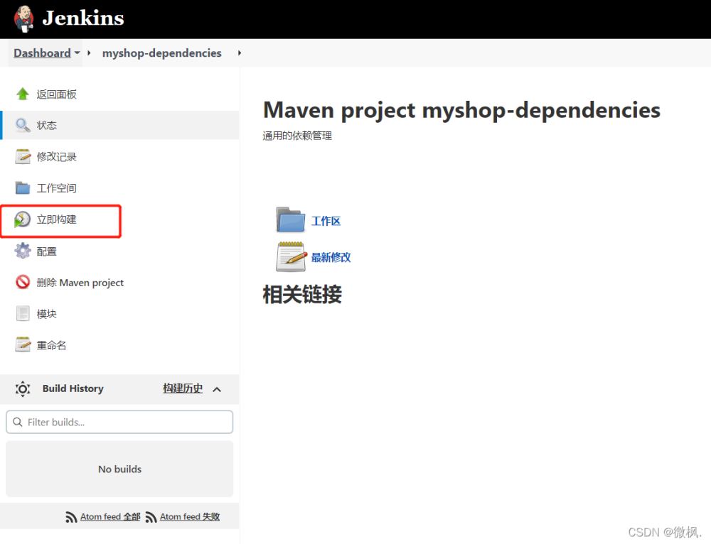711x544 pixels.
Task: Click the Jenkins title text in header
Action: click(x=83, y=18)
